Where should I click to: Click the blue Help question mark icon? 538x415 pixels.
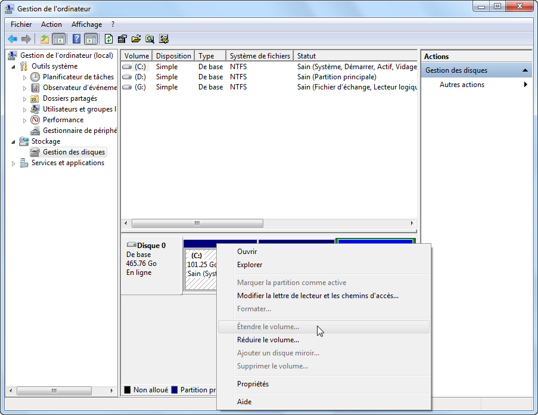76,39
